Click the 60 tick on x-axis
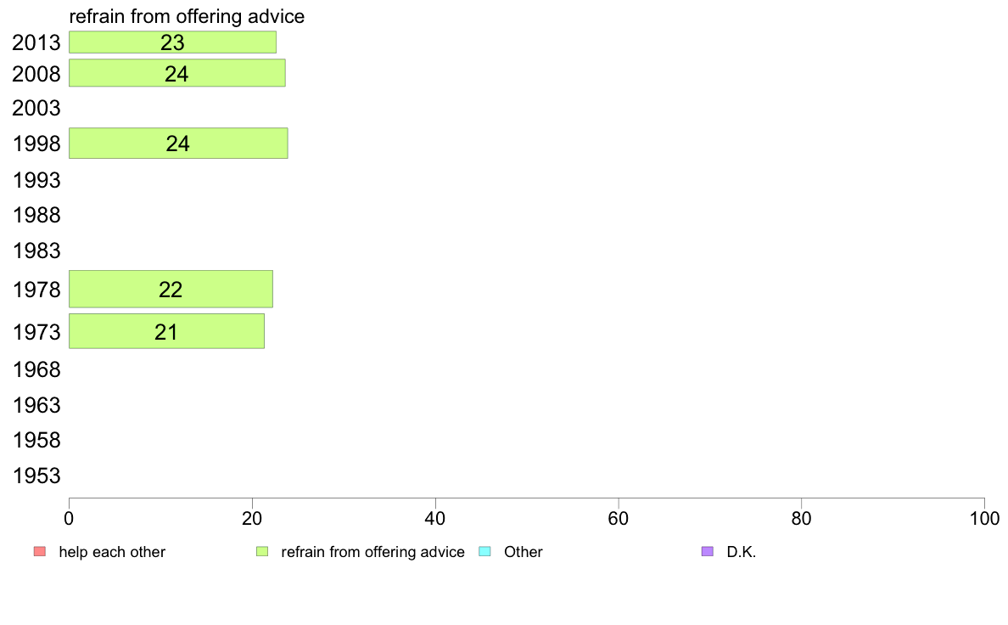 coord(619,519)
